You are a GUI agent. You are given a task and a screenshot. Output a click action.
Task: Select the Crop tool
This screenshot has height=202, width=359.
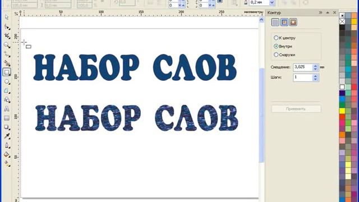pyautogui.click(x=7, y=36)
